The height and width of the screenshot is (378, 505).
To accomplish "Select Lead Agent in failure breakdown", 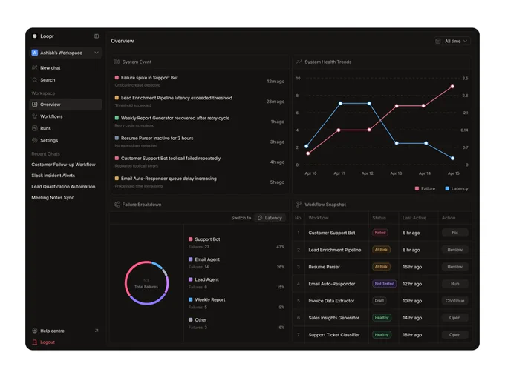I will [237, 283].
